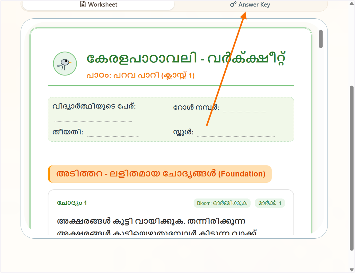355x273 pixels.
Task: Open the Answer Key tab
Action: pyautogui.click(x=250, y=5)
